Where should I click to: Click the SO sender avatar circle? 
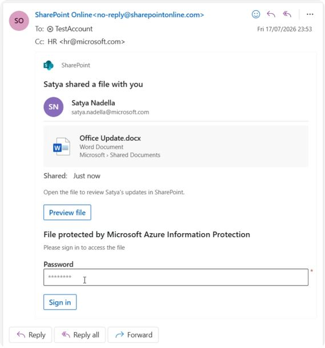[19, 21]
